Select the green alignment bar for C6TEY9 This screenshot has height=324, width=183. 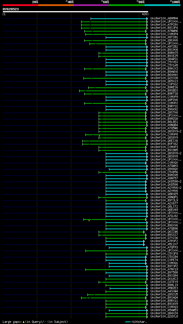[123, 282]
